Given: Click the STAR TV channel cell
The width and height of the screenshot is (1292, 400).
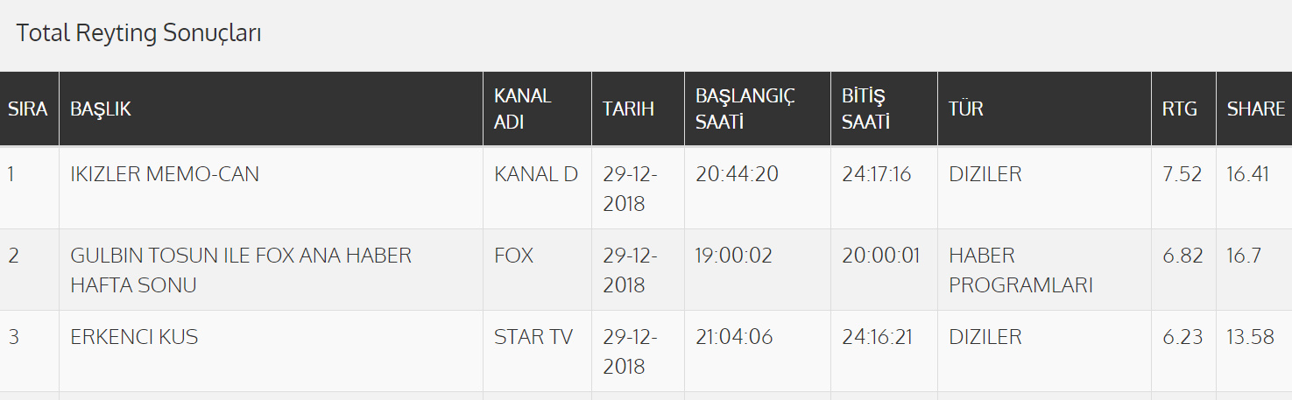Looking at the screenshot, I should [533, 337].
